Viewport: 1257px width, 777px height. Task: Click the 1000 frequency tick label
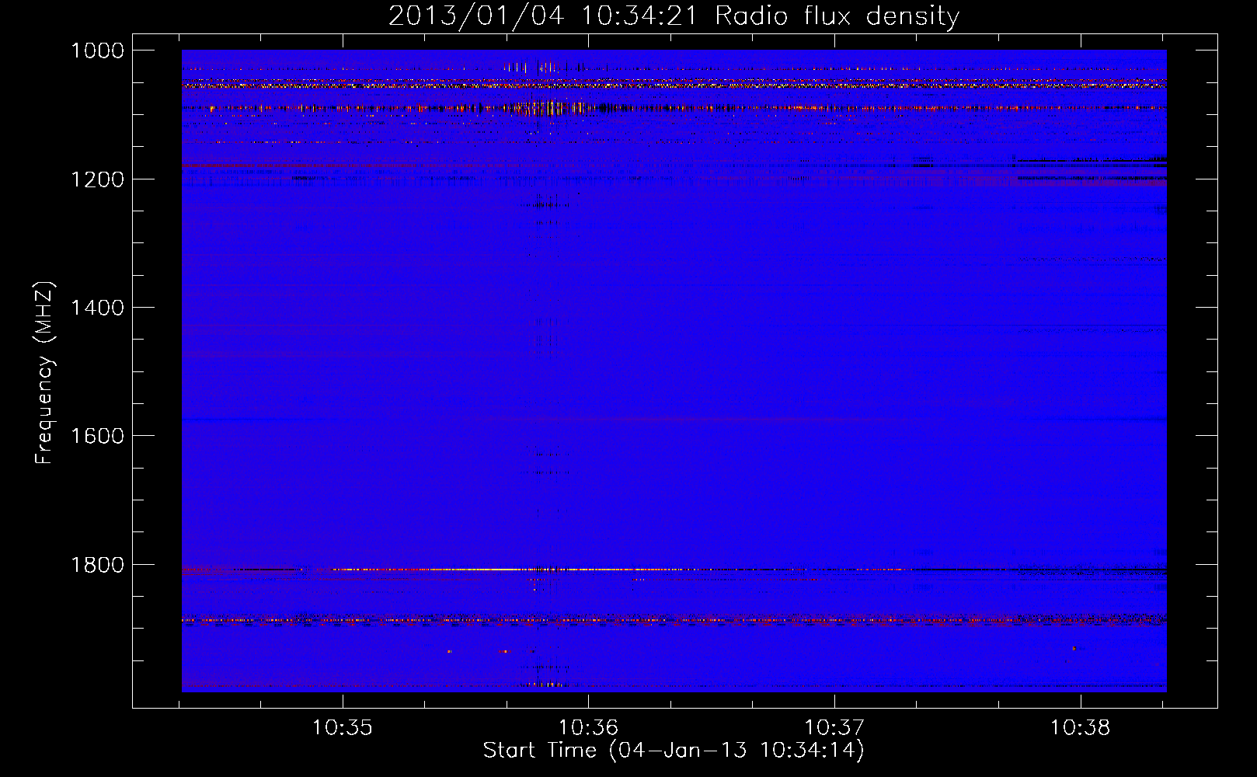coord(97,51)
